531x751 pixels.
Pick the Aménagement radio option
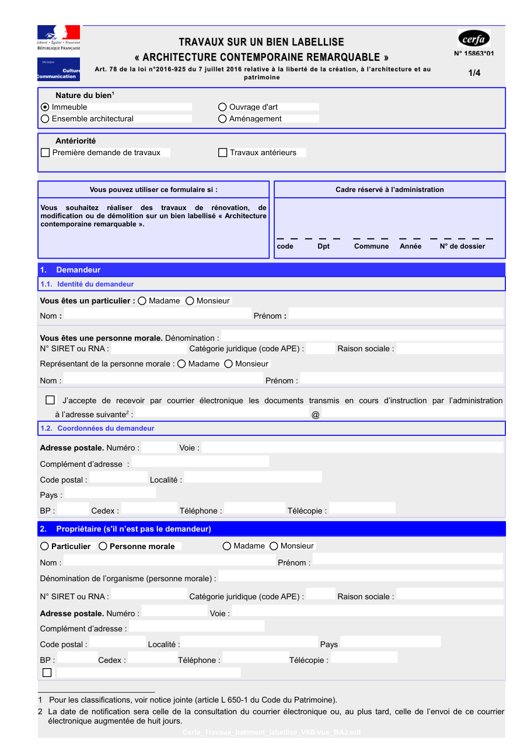pos(222,118)
